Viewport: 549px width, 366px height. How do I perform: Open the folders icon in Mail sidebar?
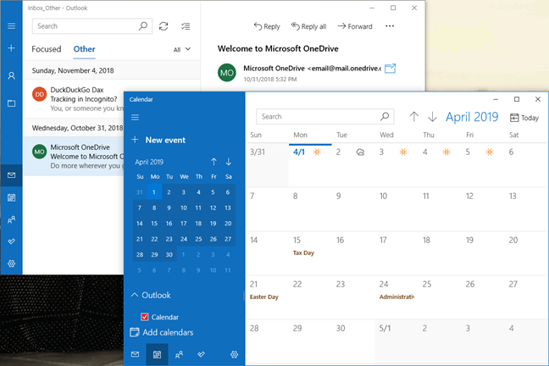[x=11, y=103]
